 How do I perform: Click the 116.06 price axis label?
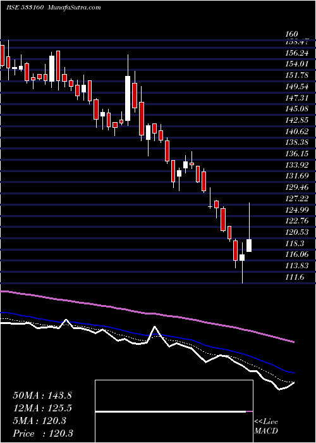297,254
